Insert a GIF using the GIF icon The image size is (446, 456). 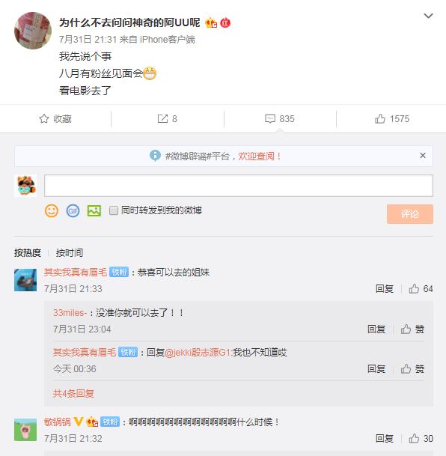[x=73, y=210]
